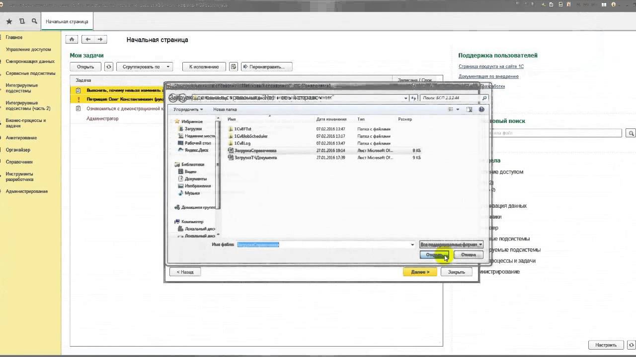Open the link Документация по внедрению
Image resolution: width=636 pixels, height=357 pixels.
point(488,76)
